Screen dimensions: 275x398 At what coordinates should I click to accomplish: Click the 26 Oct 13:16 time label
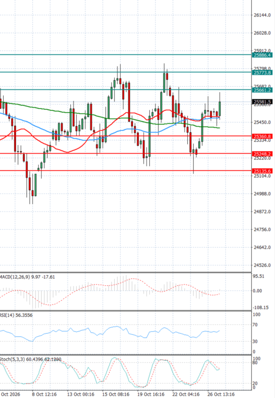221,394
